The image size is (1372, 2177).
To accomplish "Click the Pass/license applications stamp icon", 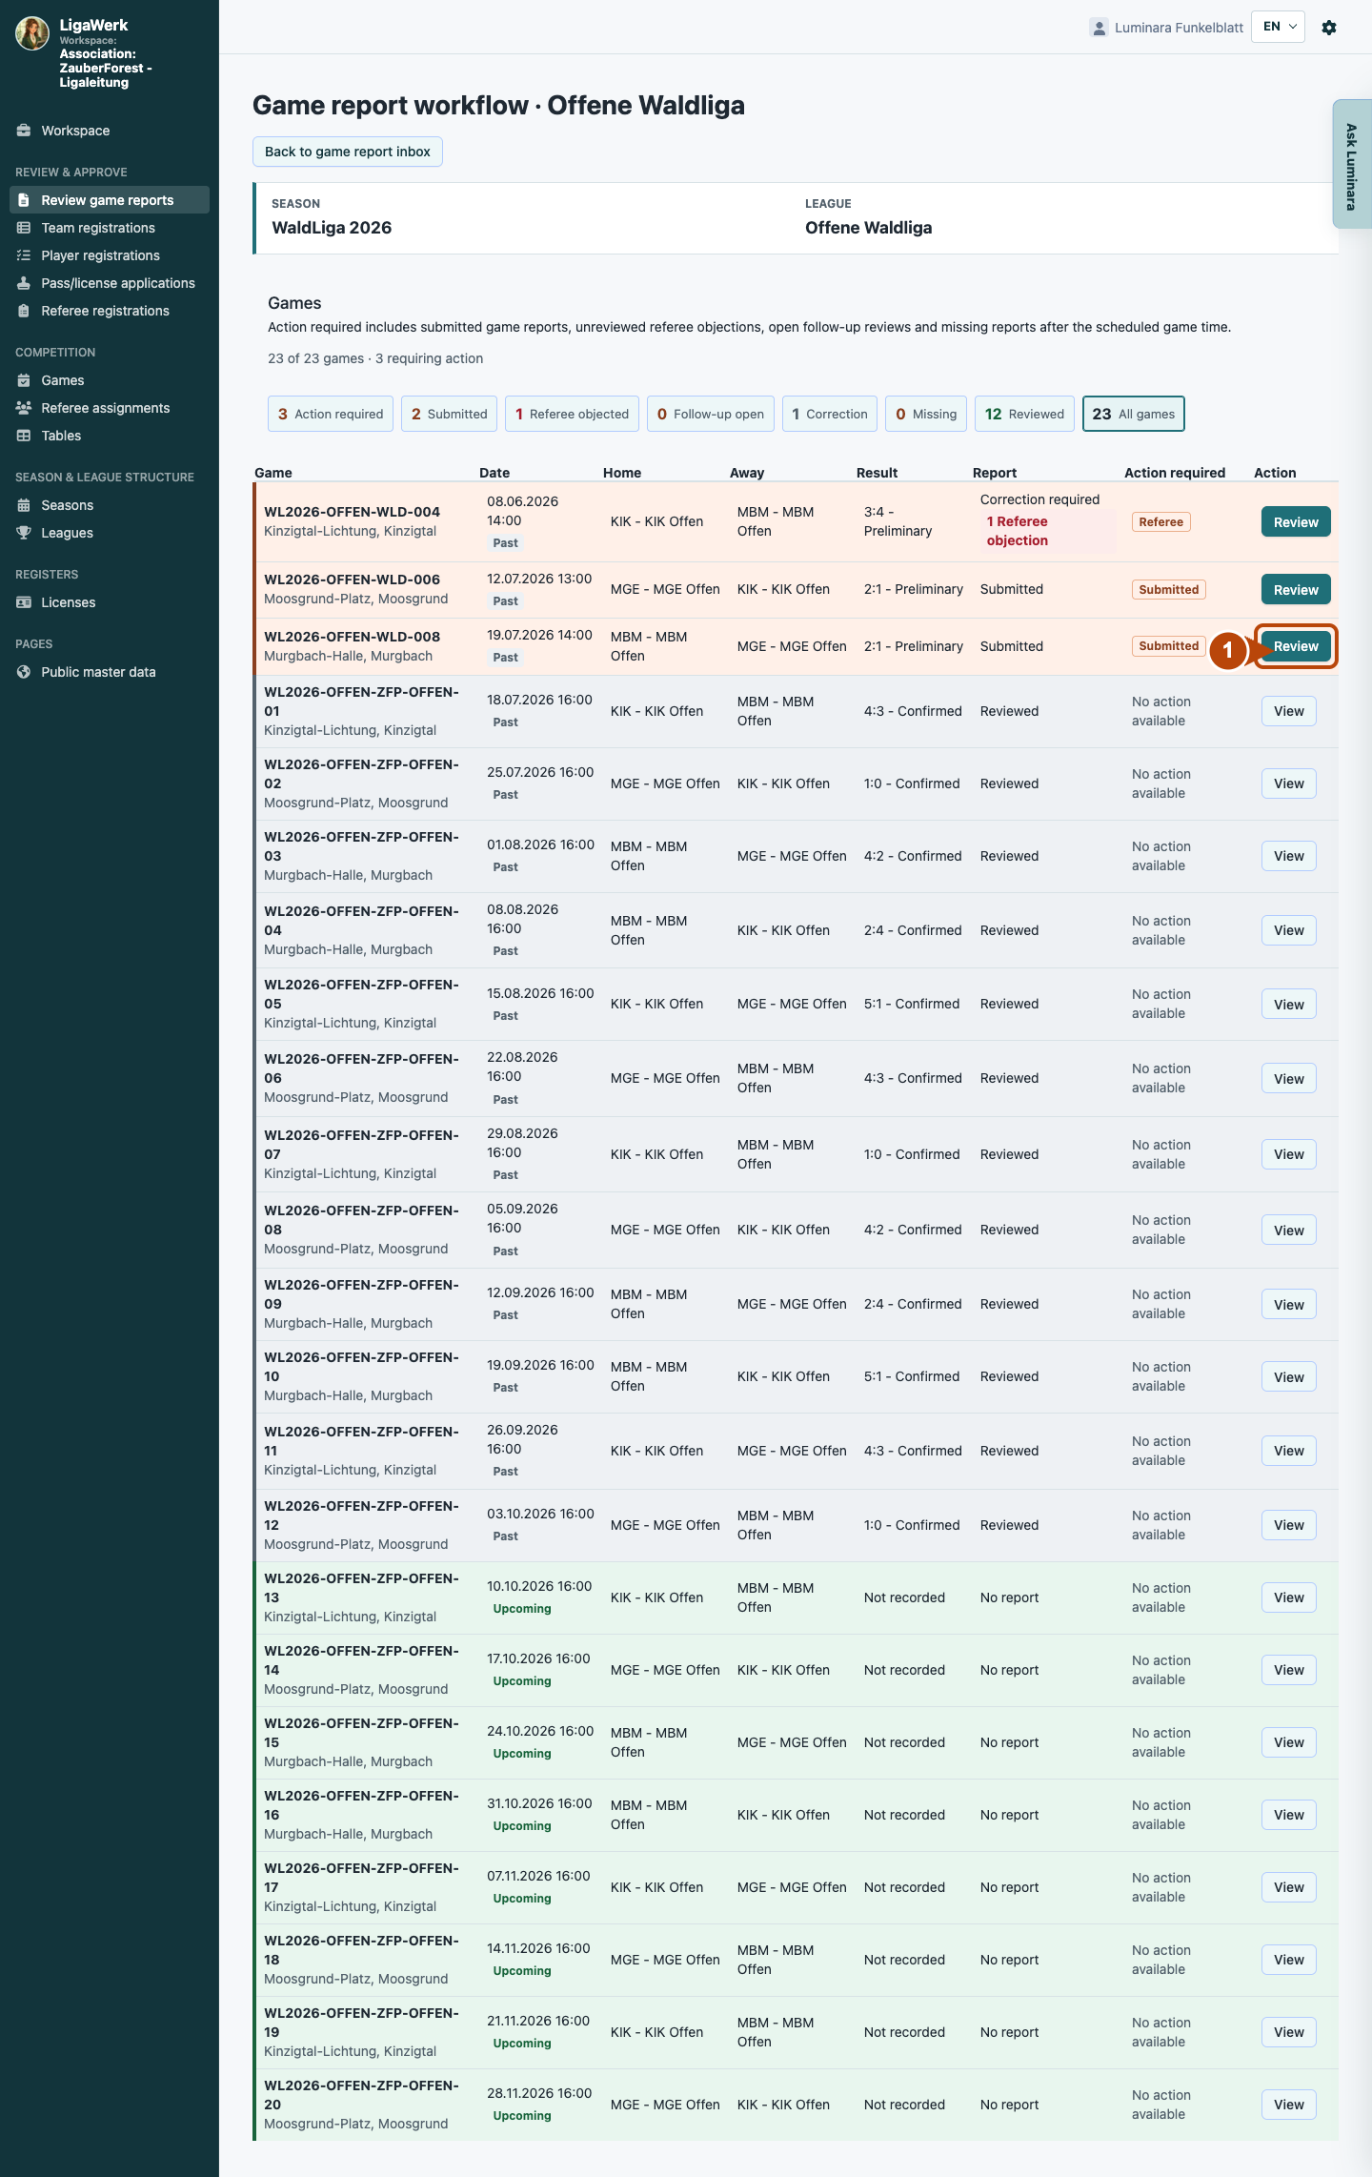I will pyautogui.click(x=24, y=283).
